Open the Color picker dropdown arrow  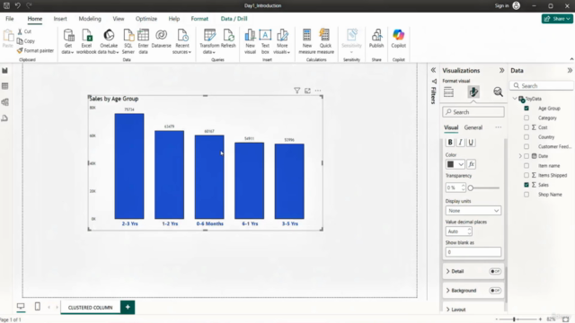pos(461,164)
